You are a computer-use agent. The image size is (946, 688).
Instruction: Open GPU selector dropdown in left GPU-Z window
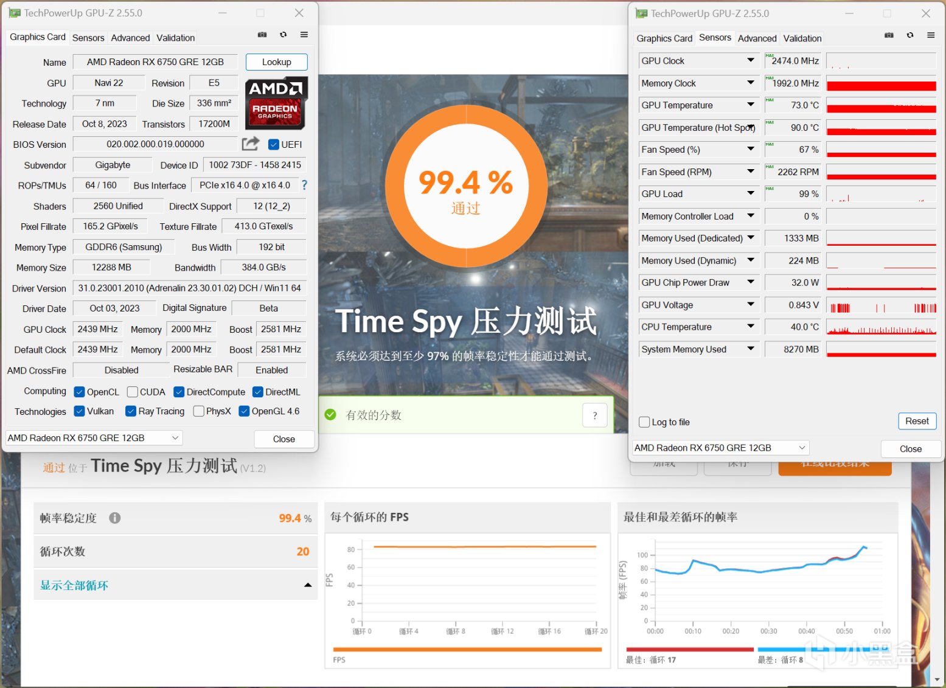coord(94,438)
